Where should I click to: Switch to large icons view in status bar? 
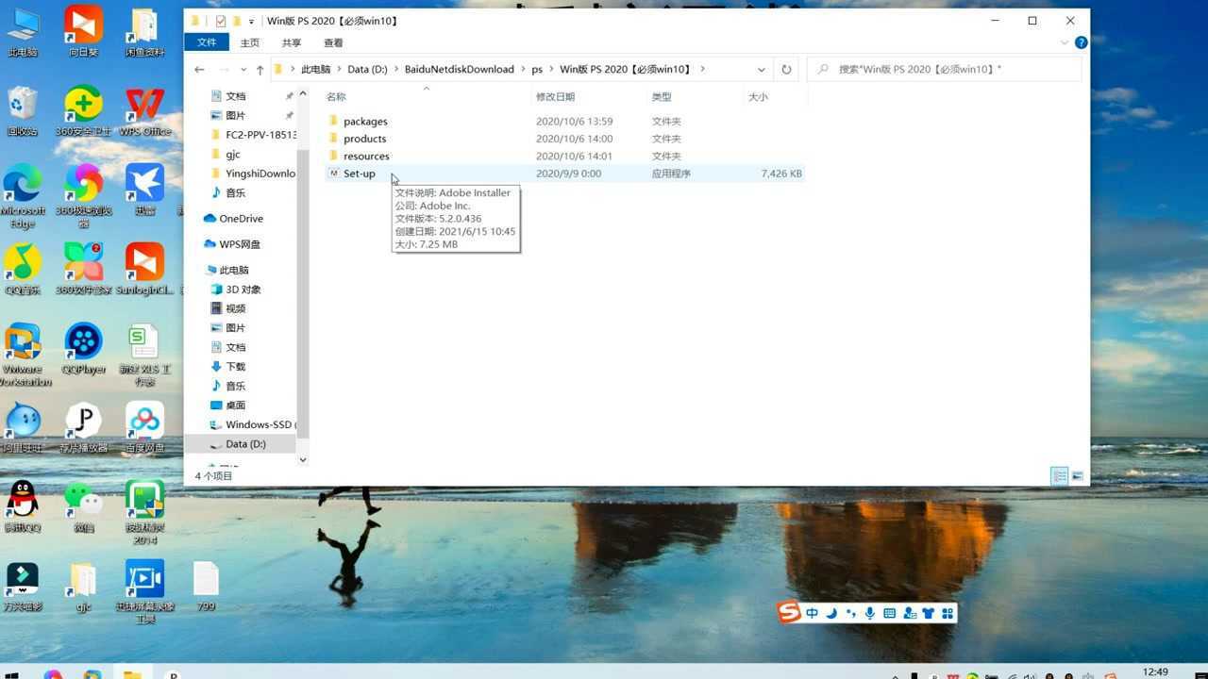pos(1077,475)
